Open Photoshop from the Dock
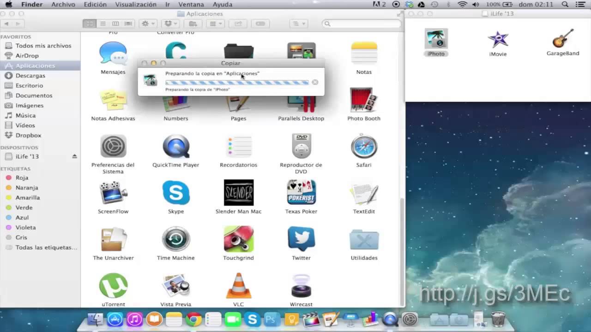591x332 pixels. coord(272,319)
